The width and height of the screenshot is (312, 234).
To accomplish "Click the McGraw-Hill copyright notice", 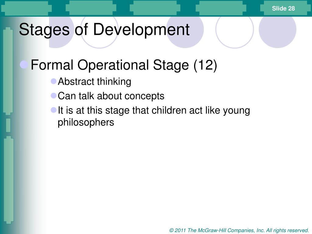I will (x=239, y=230).
